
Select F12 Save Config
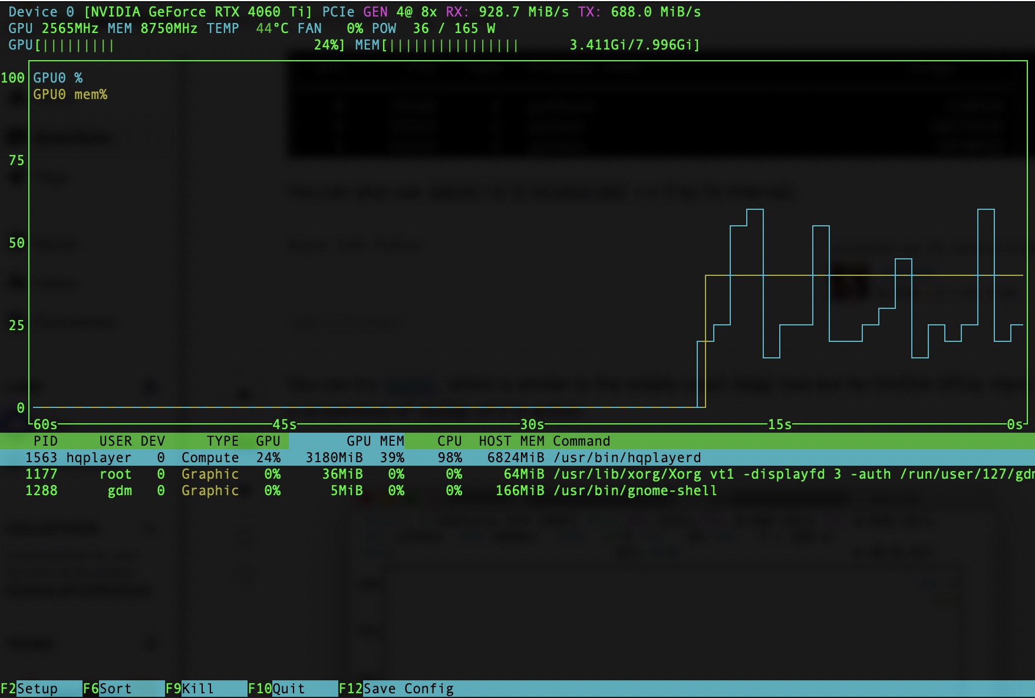(396, 689)
